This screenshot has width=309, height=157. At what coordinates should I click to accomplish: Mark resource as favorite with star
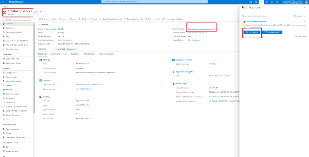(x=41, y=11)
